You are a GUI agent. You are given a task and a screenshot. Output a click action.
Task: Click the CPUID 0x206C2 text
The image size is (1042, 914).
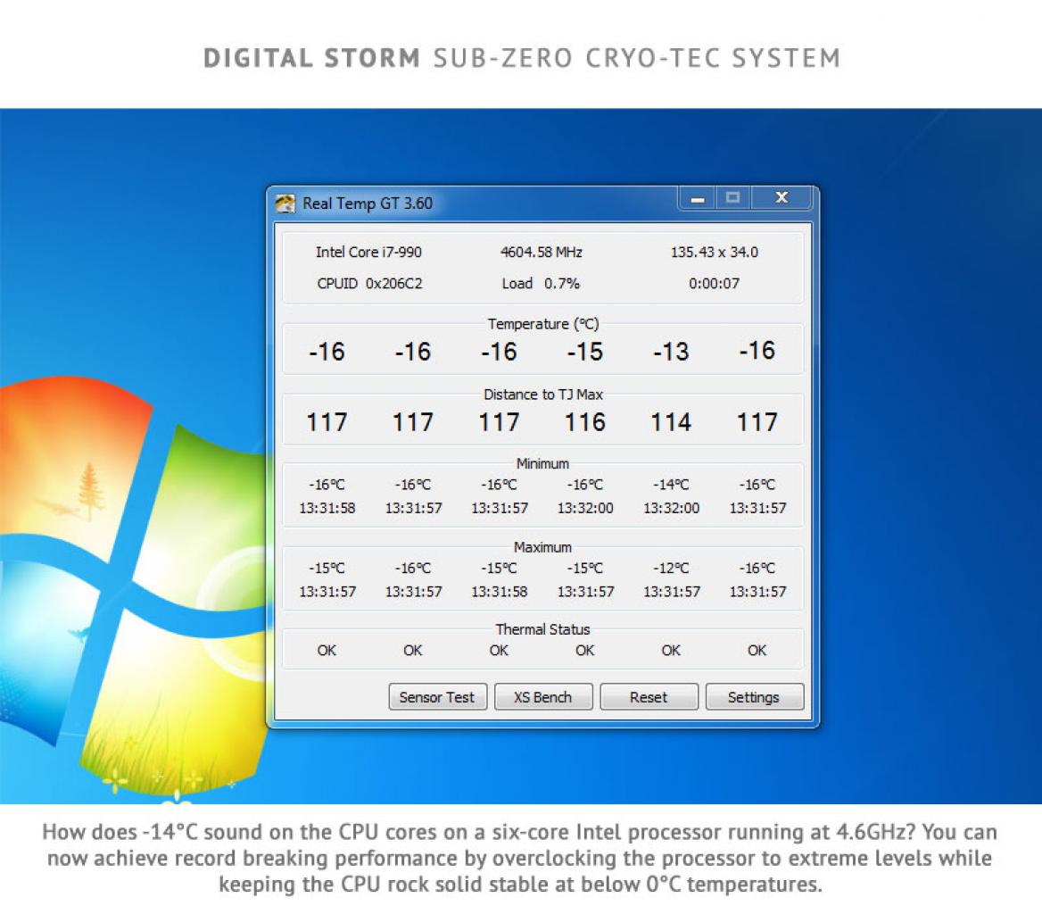pyautogui.click(x=369, y=283)
